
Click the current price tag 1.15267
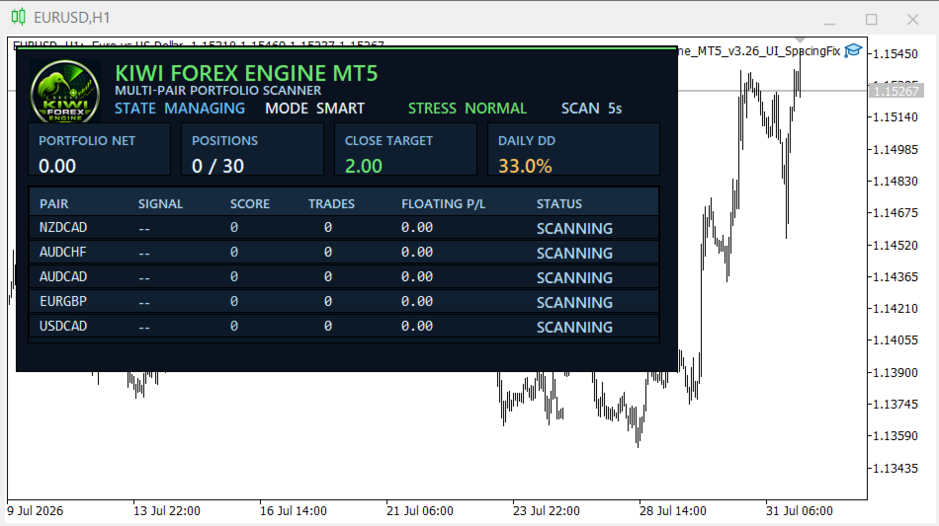pos(896,91)
